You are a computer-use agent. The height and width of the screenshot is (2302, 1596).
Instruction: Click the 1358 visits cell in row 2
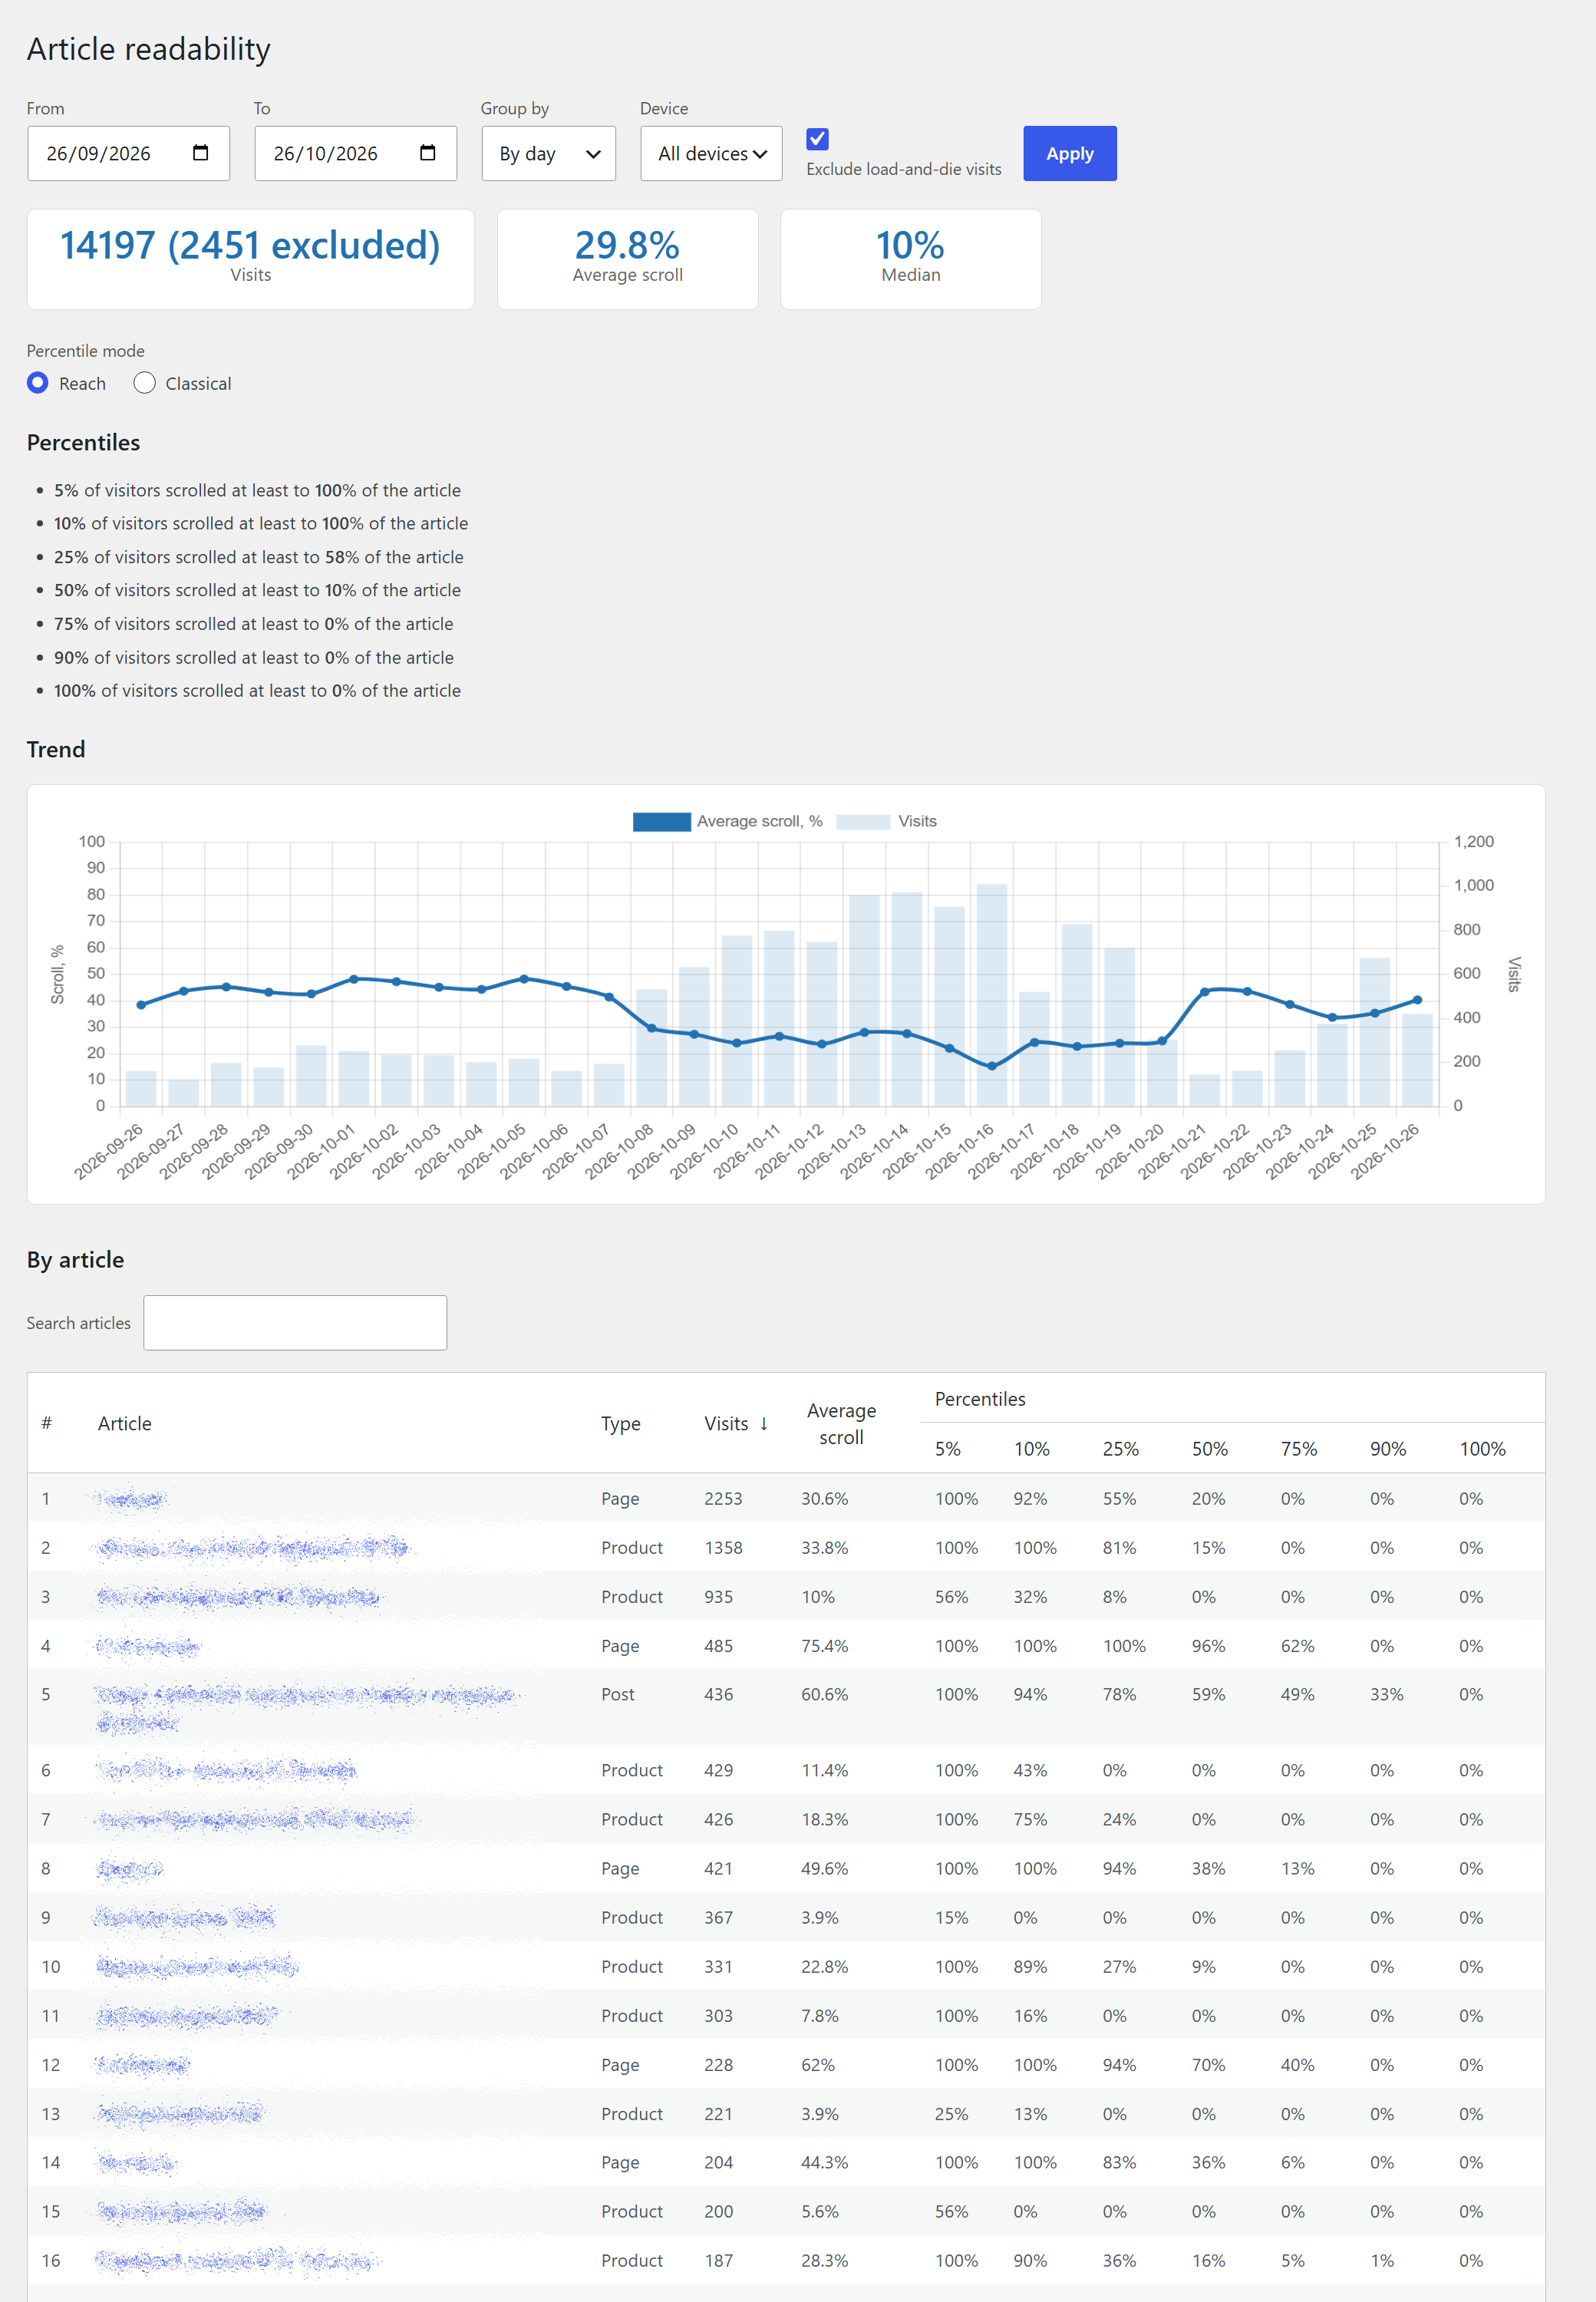(x=723, y=1547)
